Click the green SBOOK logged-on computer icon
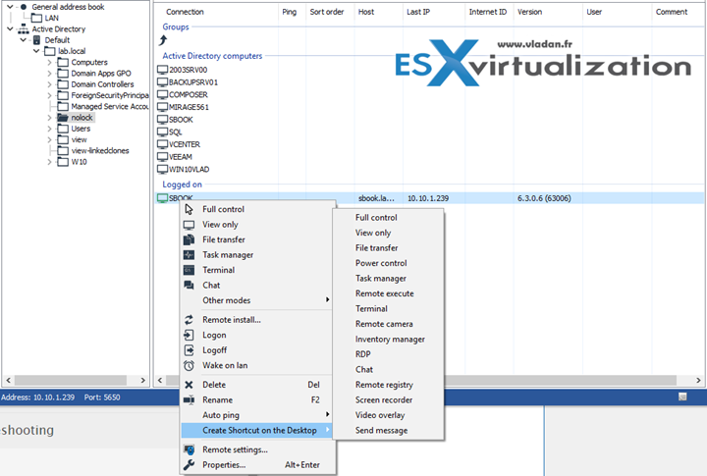Screen dimensions: 707x476 click(162, 198)
